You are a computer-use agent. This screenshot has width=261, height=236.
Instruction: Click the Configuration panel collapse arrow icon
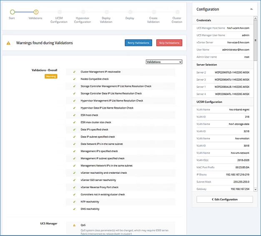click(251, 9)
